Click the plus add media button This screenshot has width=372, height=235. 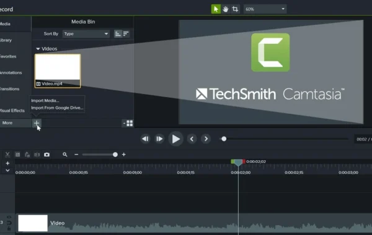tap(37, 123)
